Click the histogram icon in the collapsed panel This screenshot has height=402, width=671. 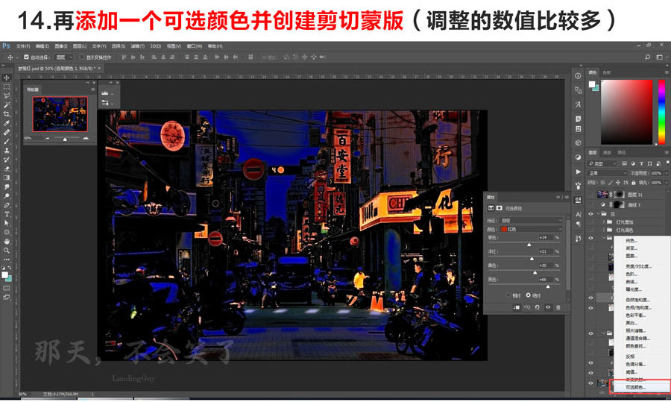point(105,93)
